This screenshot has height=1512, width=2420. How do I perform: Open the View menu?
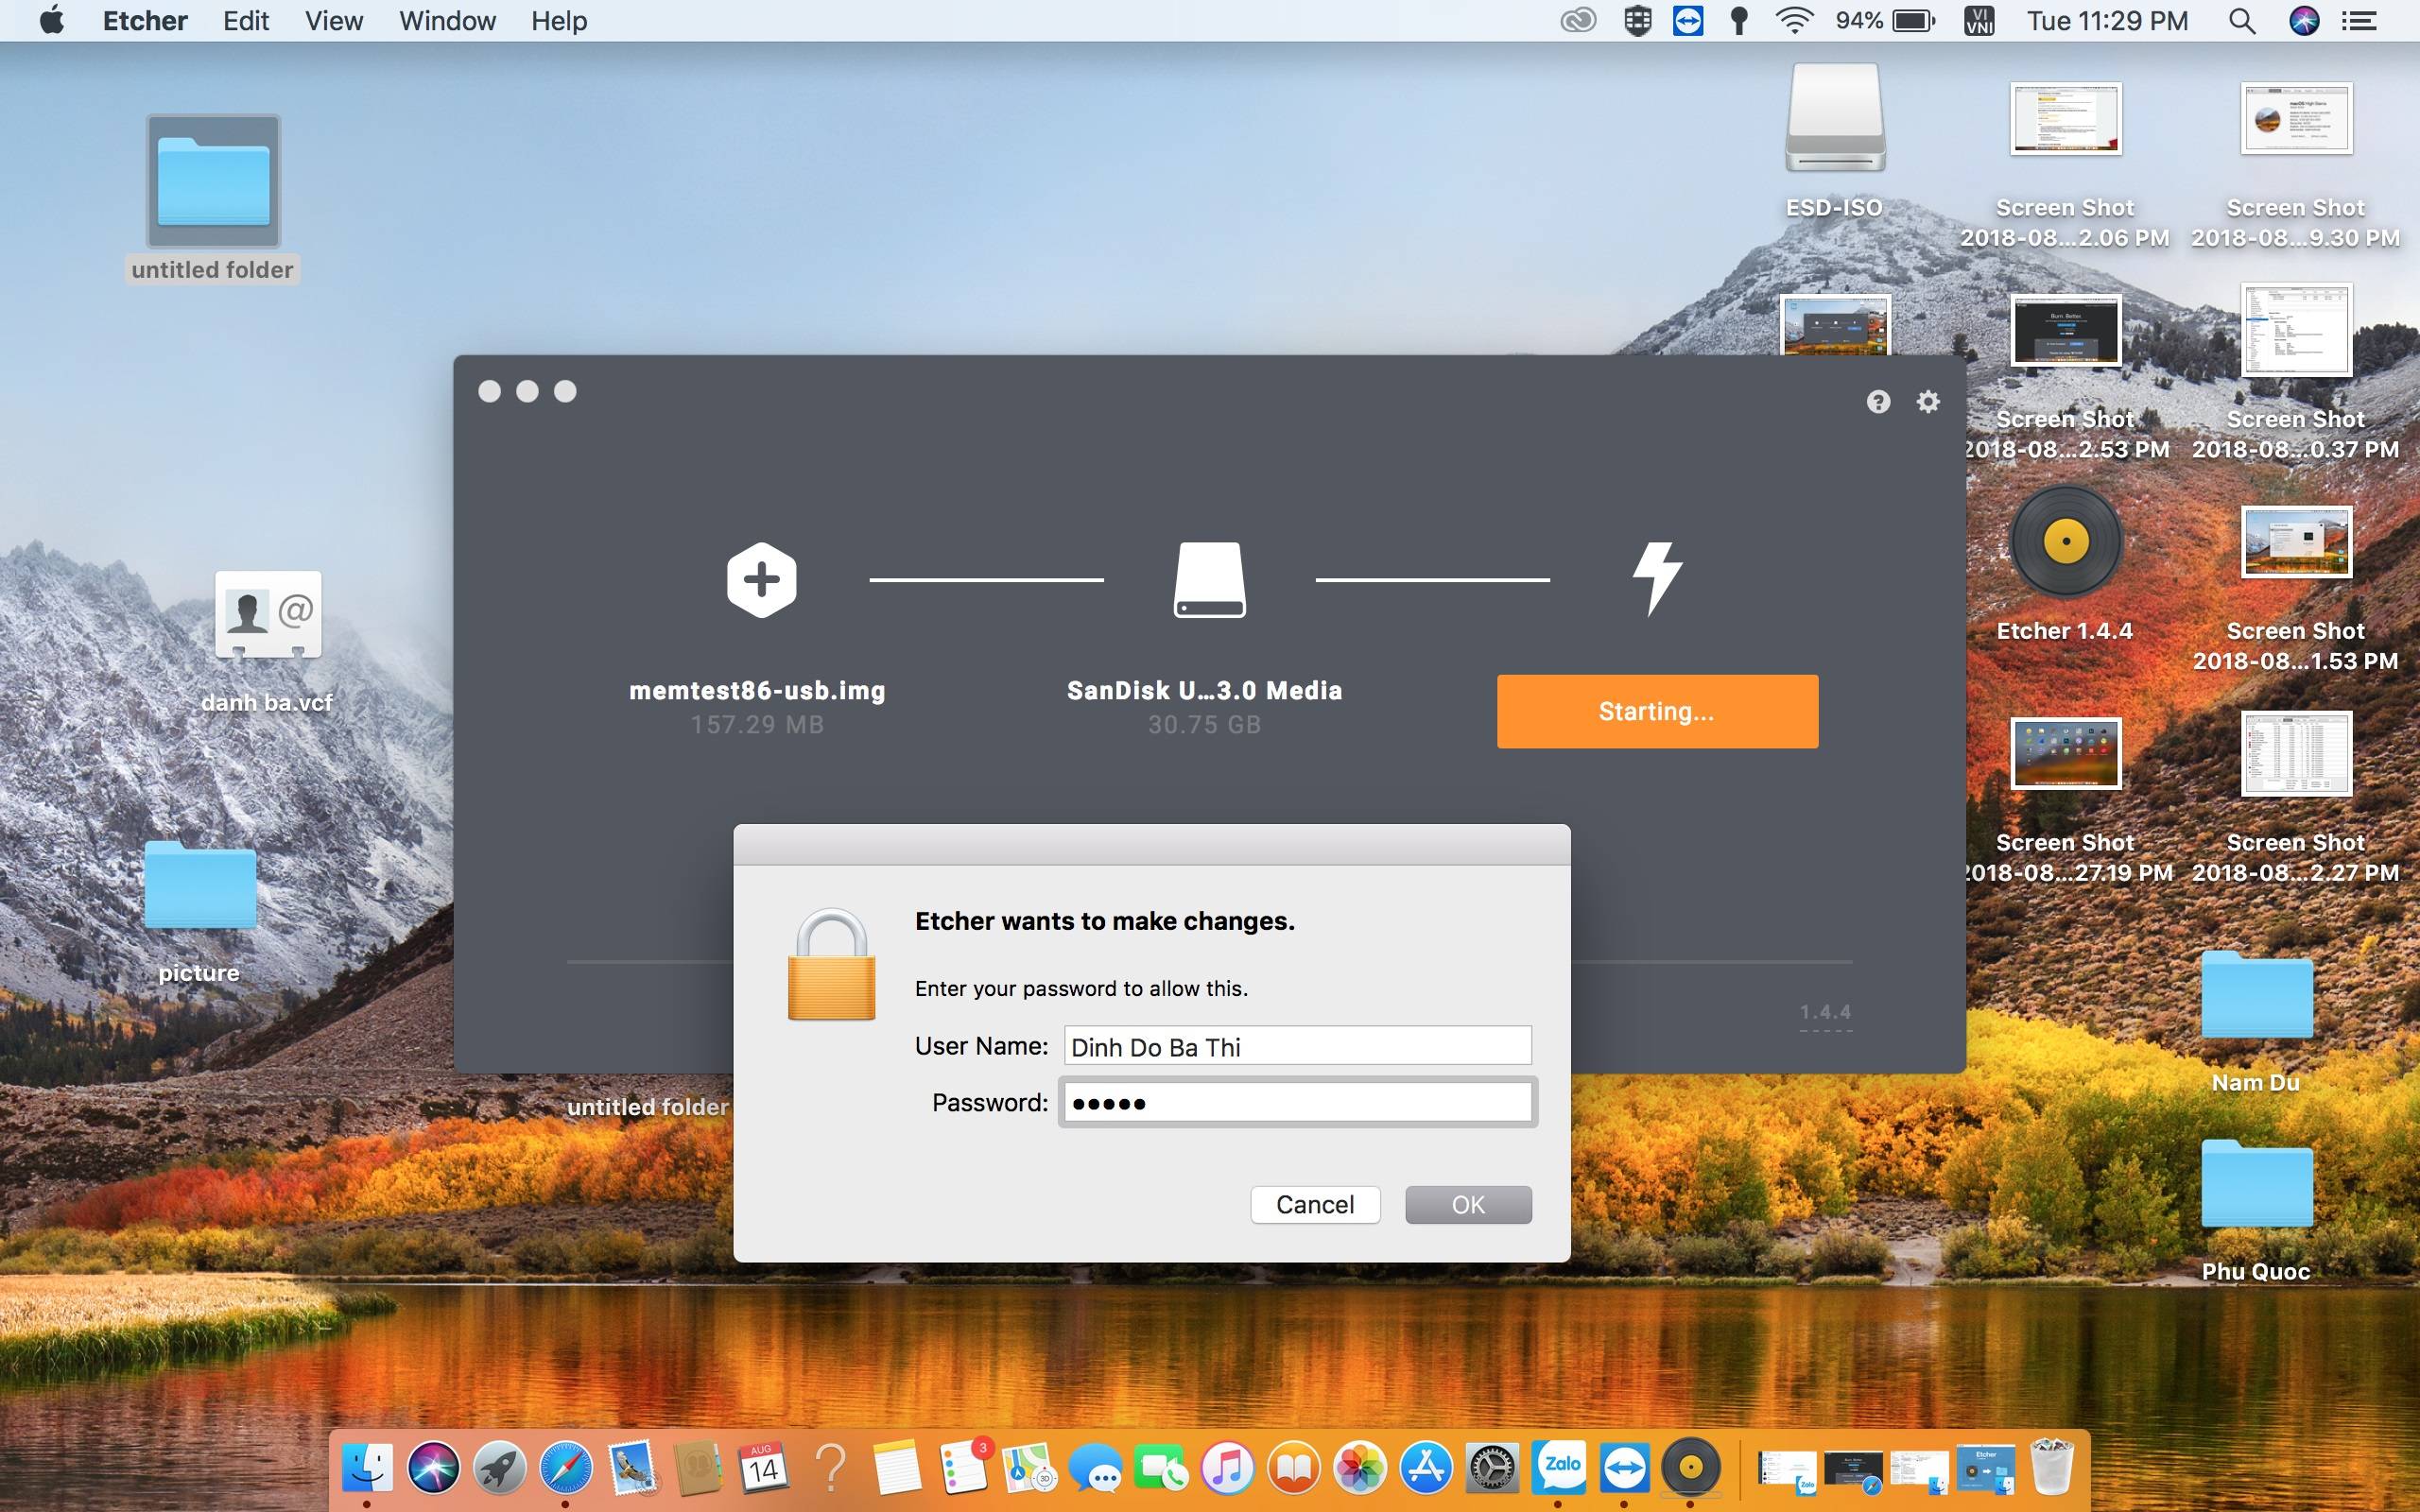click(x=334, y=21)
